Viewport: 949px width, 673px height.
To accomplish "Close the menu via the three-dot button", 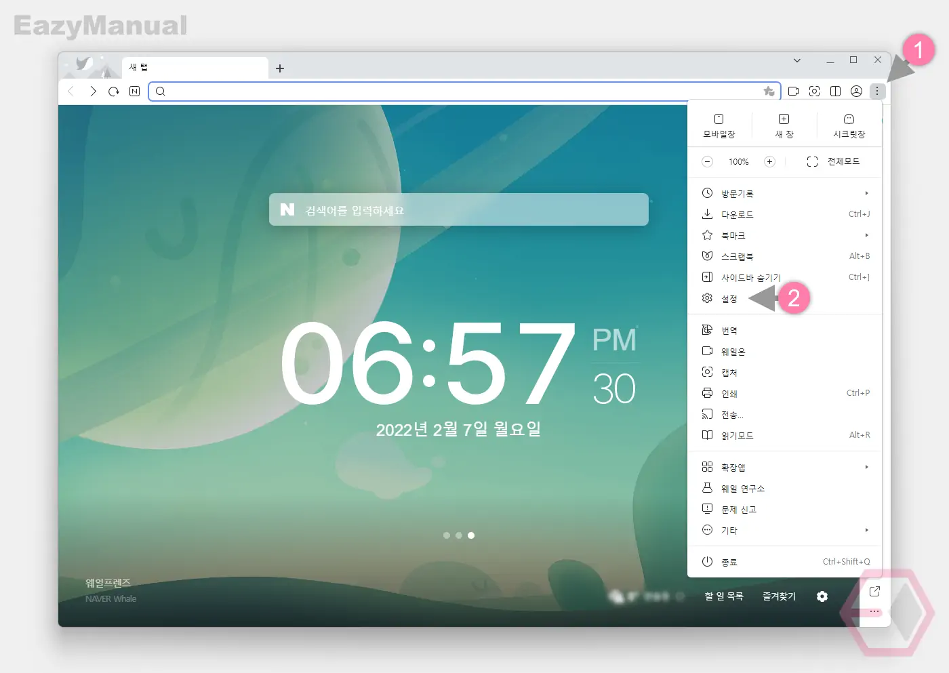I will pyautogui.click(x=878, y=91).
